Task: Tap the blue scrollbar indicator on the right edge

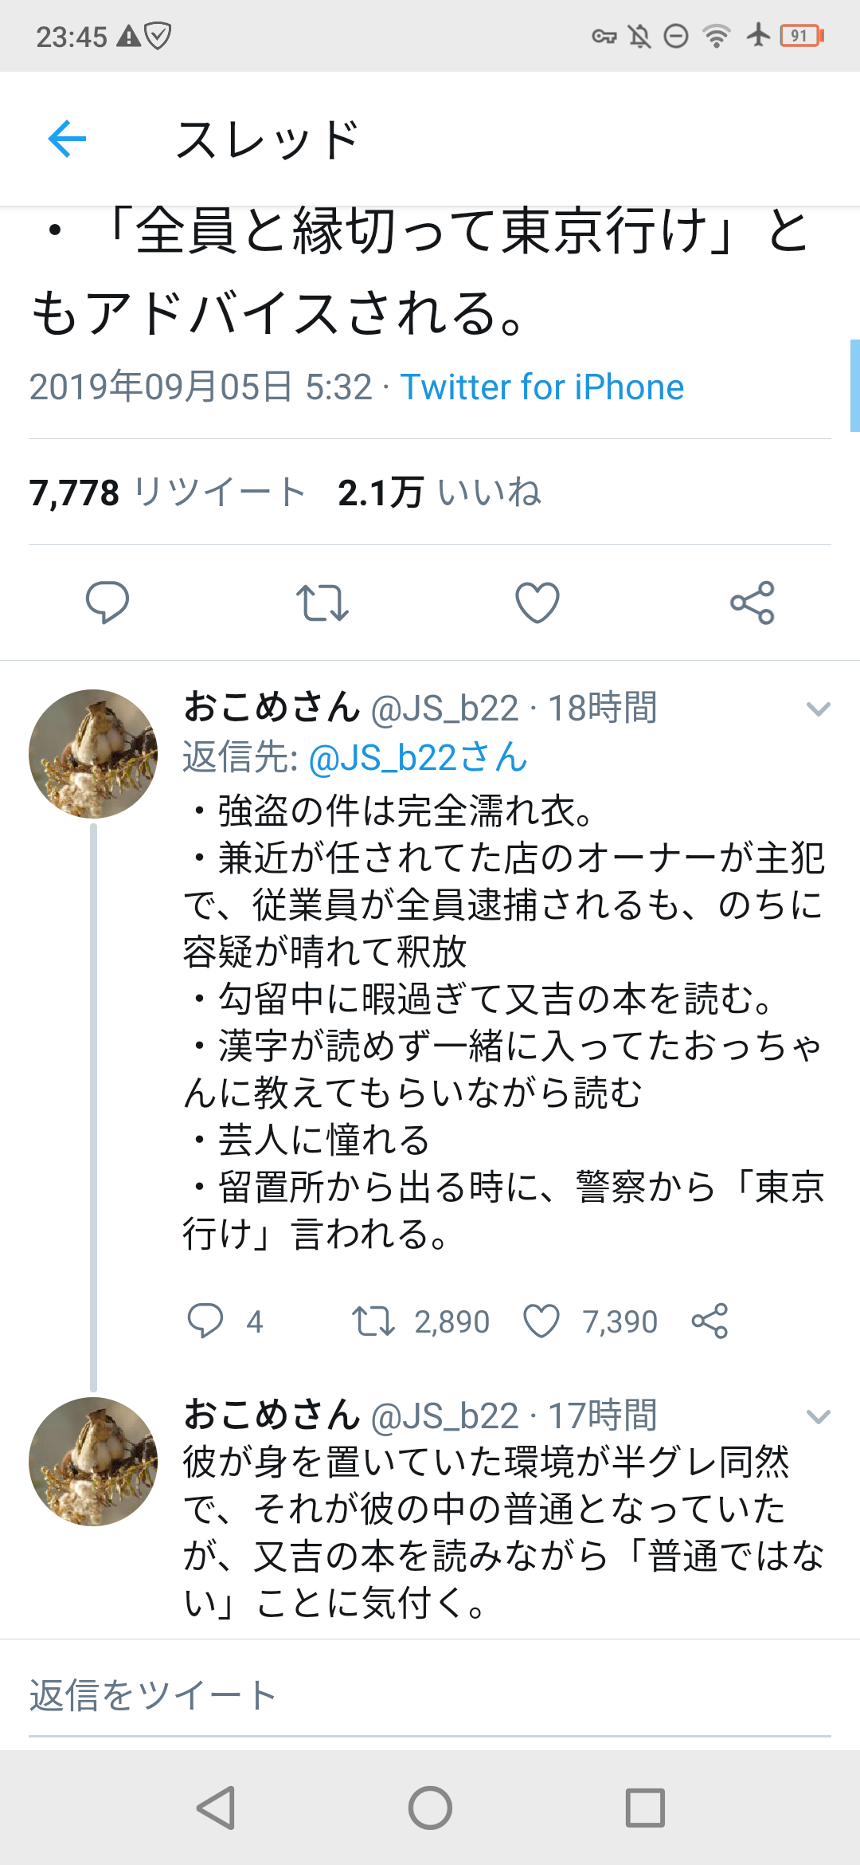Action: pos(854,386)
